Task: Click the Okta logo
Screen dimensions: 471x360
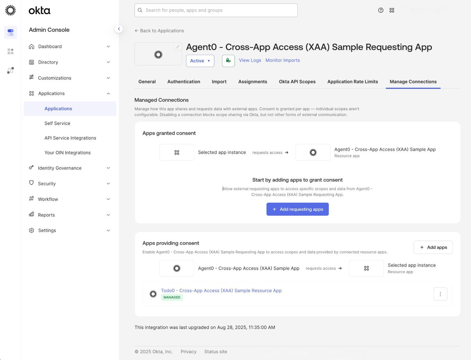Action: [39, 10]
